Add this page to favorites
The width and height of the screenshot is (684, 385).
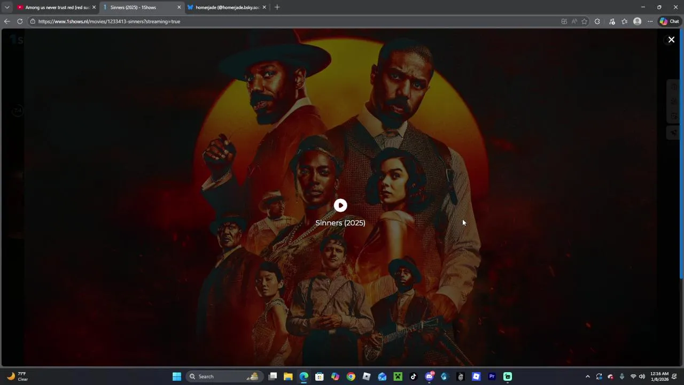tap(584, 21)
